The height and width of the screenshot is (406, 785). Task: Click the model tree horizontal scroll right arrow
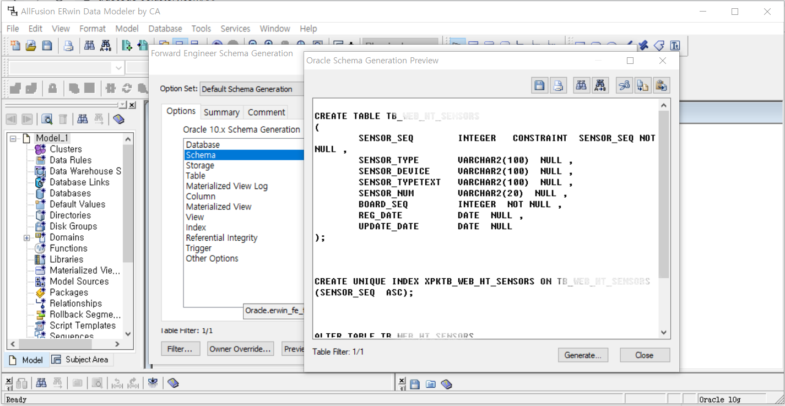117,344
